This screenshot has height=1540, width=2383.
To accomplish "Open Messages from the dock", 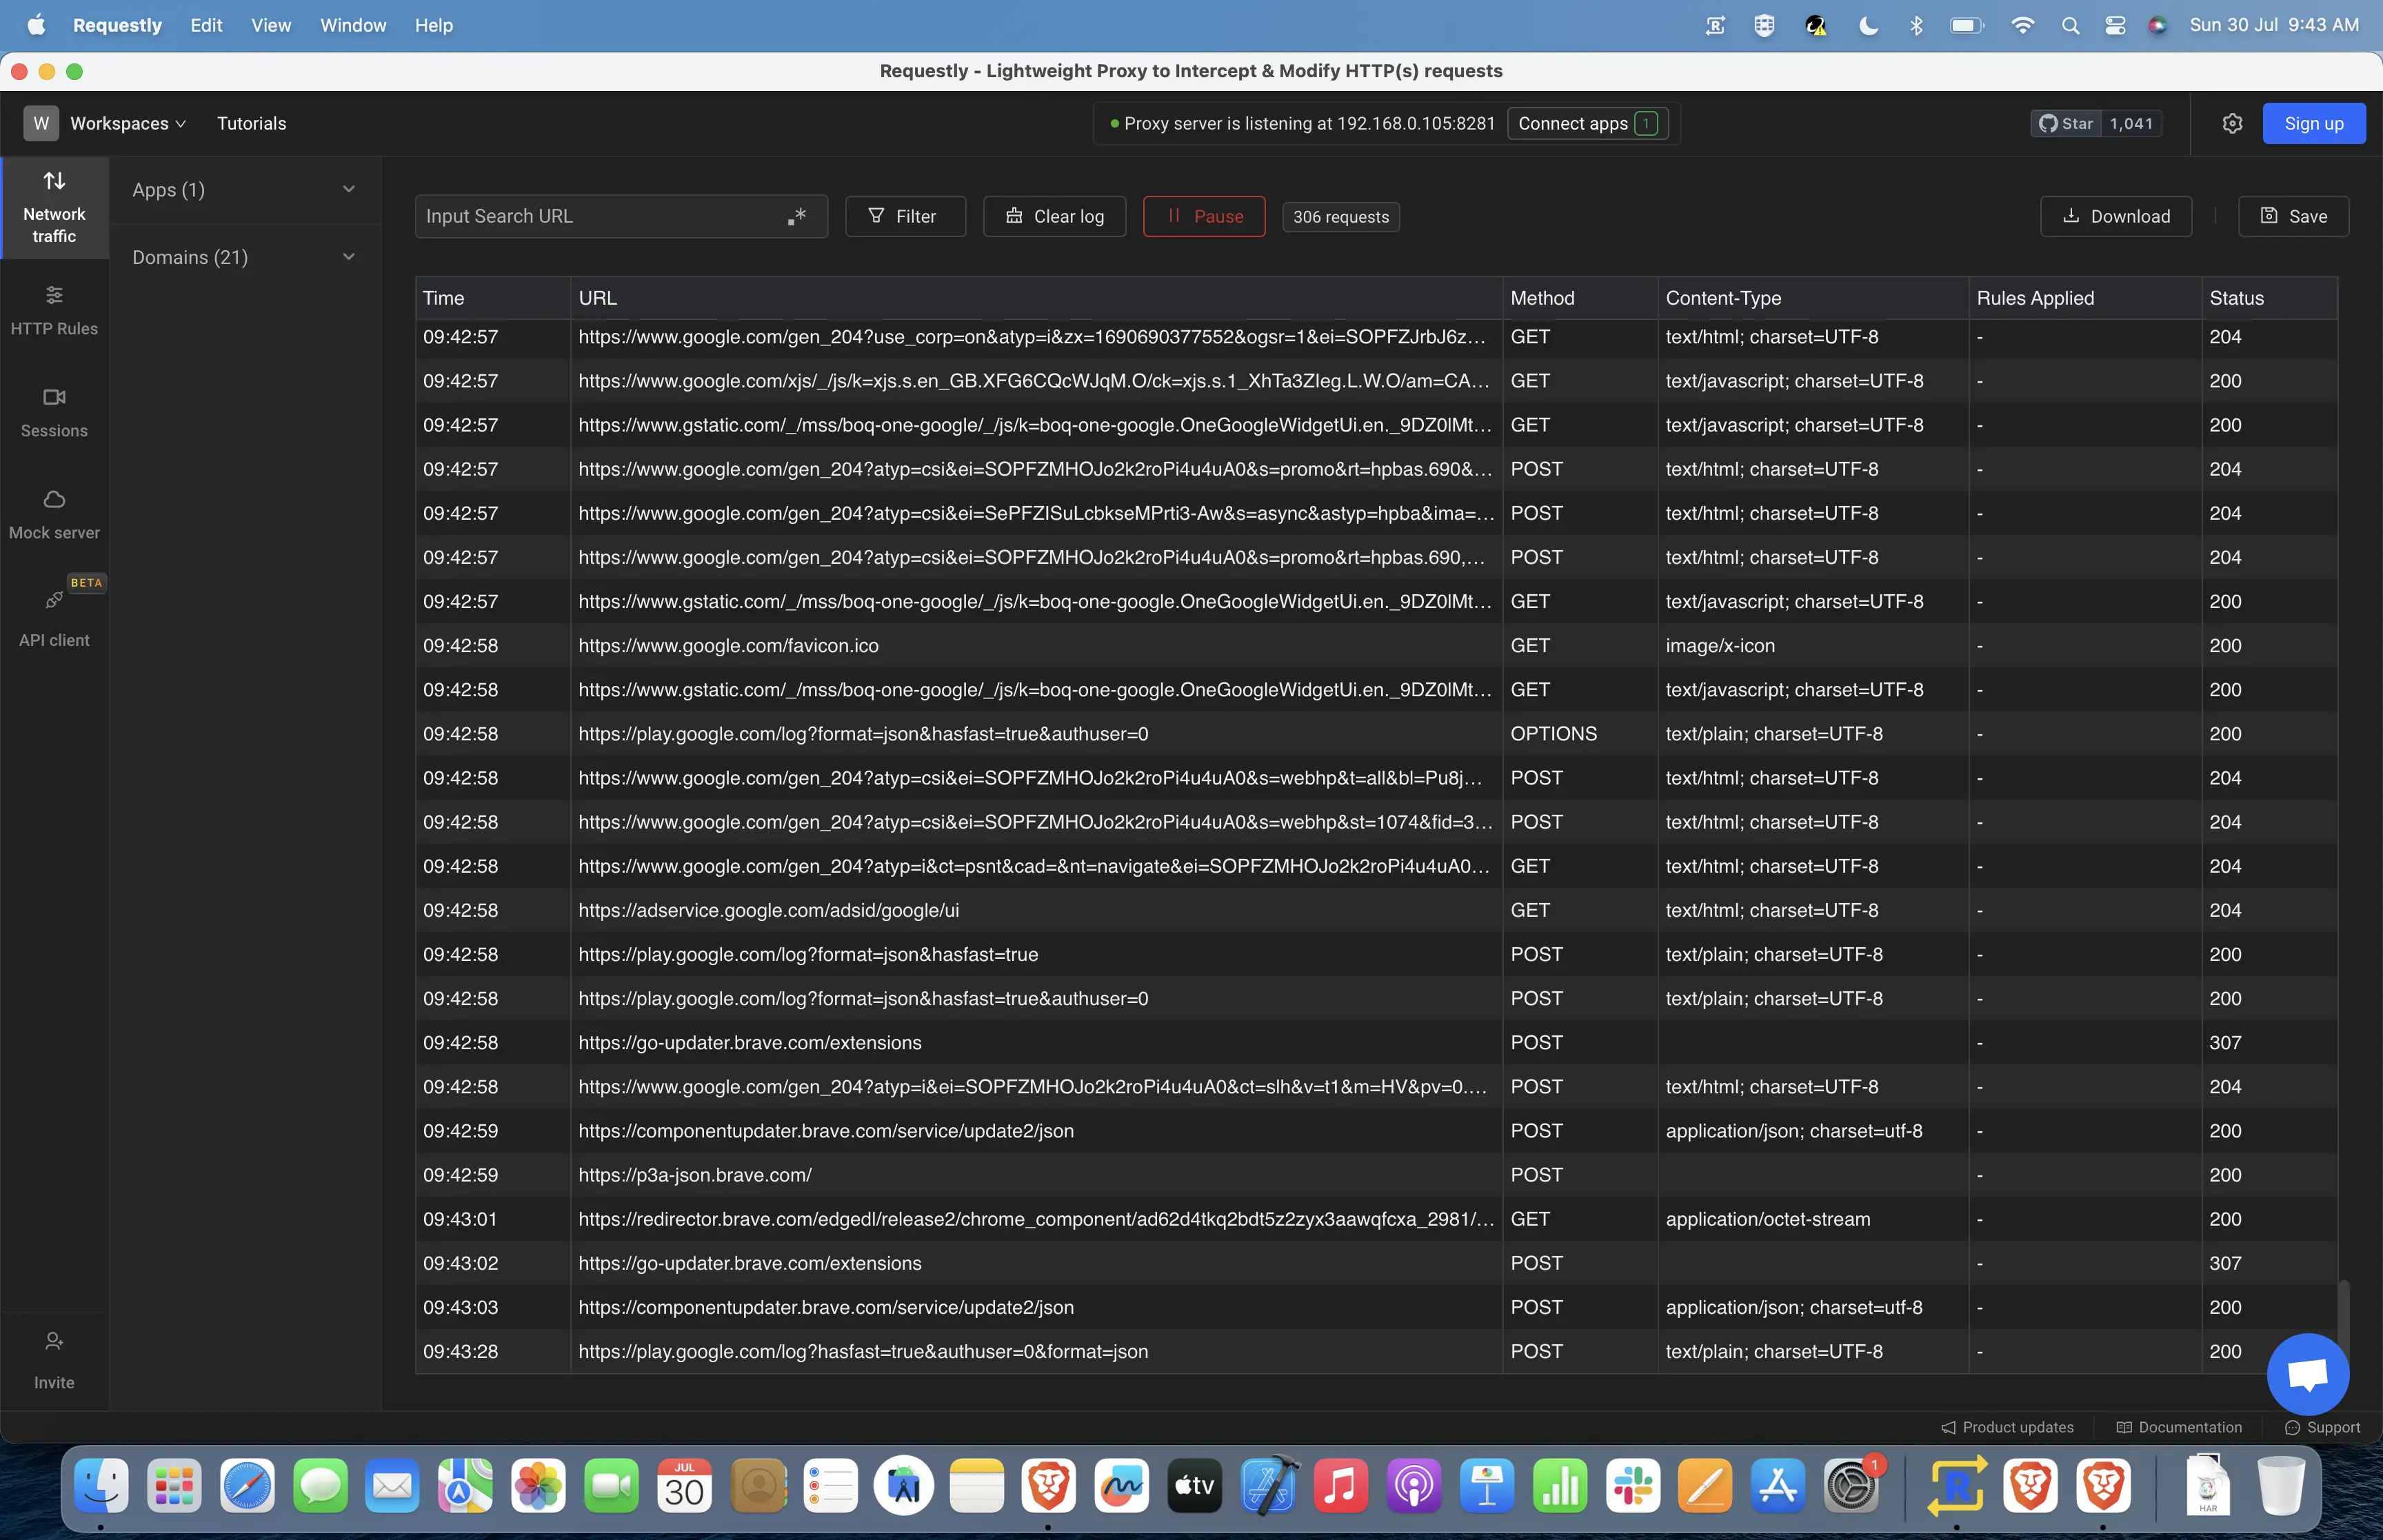I will [320, 1486].
